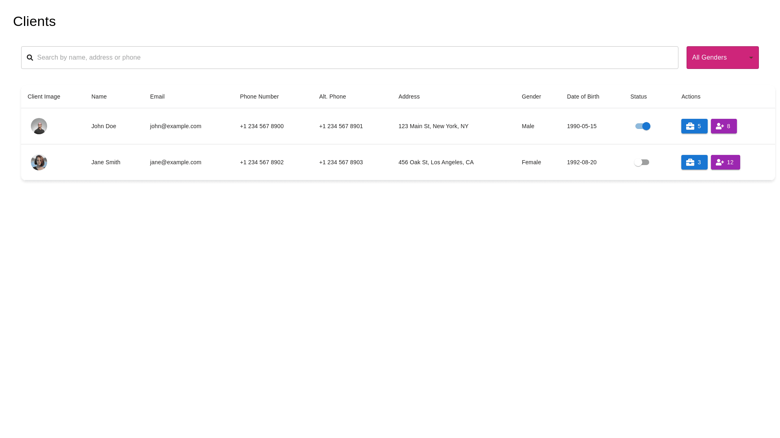Click the Status column header
This screenshot has width=780, height=438.
click(x=638, y=97)
